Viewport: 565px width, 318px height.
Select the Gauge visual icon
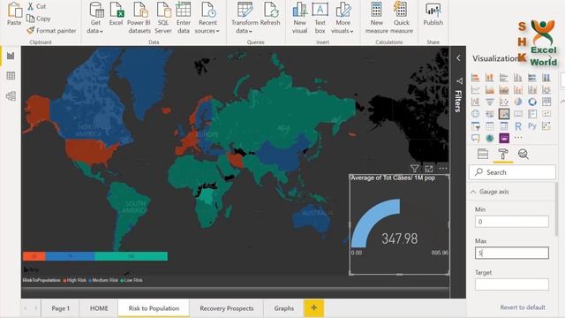(504, 114)
